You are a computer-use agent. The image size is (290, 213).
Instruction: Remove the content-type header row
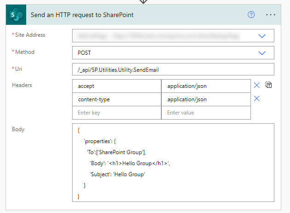click(x=257, y=98)
